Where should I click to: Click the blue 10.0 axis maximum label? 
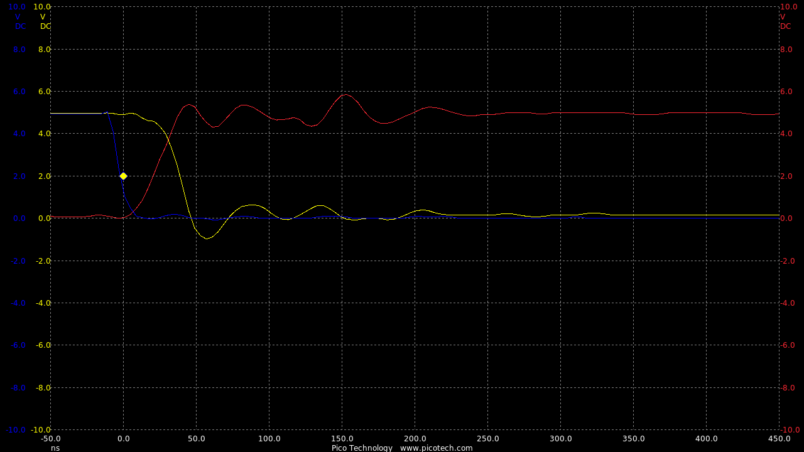point(17,7)
